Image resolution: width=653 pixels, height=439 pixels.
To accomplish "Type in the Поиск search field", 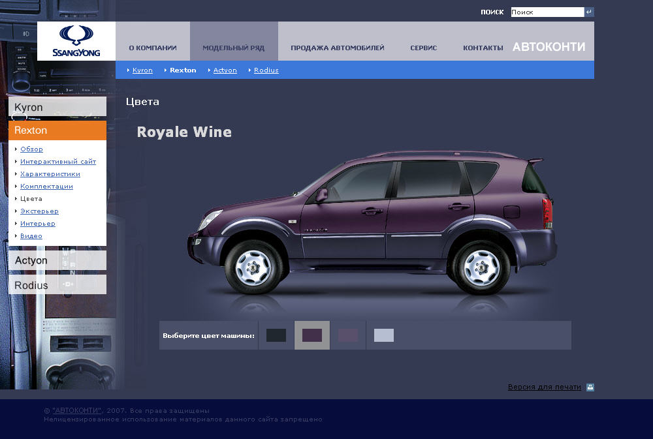I will point(547,12).
